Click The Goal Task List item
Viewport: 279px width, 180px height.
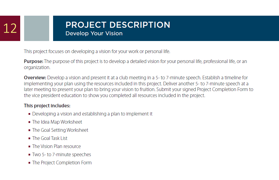(50, 138)
